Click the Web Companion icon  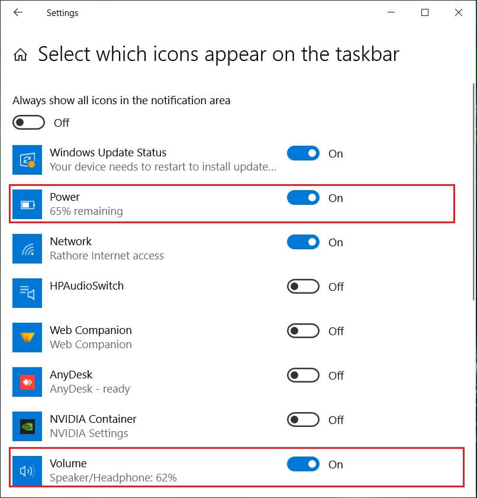point(27,338)
